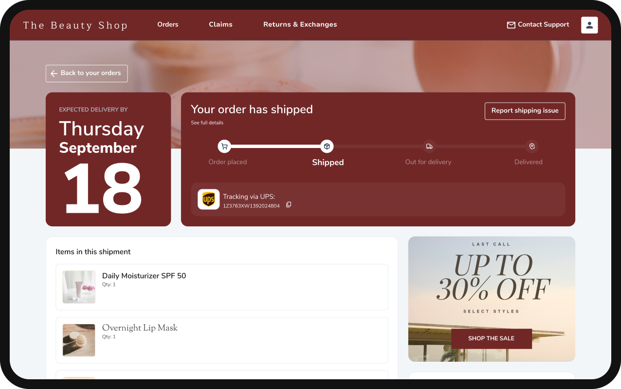621x389 pixels.
Task: Copy the UPS tracking number icon
Action: [x=289, y=205]
